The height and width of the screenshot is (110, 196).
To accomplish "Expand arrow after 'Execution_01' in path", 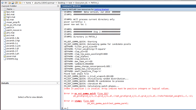I will [89, 3].
